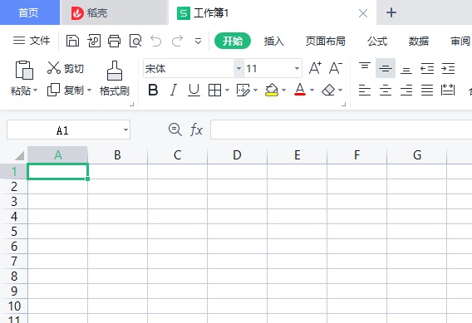This screenshot has width=472, height=323.
Task: Click the Save icon in quick toolbar
Action: click(x=72, y=41)
